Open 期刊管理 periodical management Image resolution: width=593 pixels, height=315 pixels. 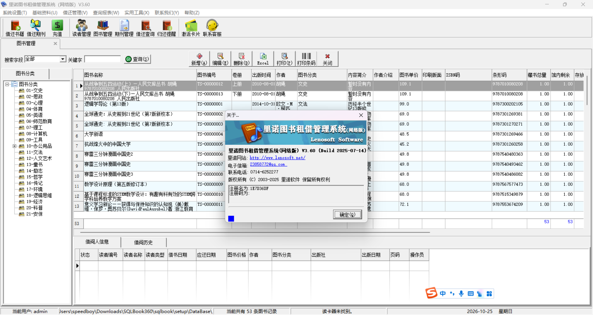124,28
